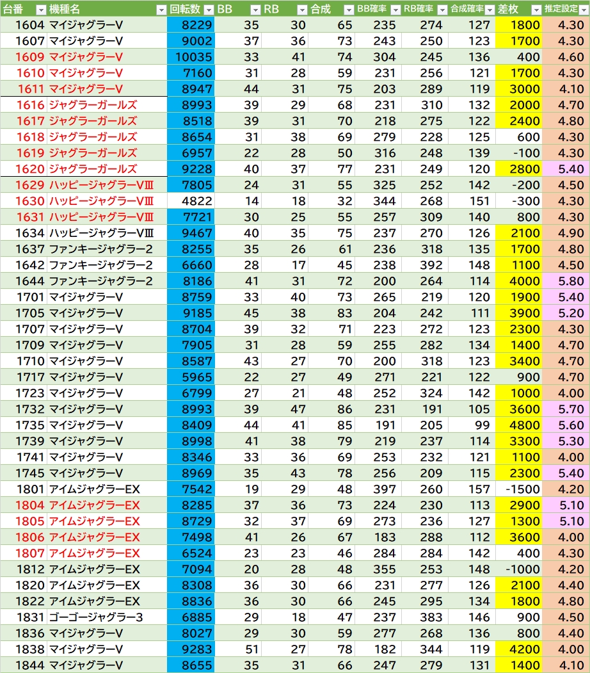Open the BB column filter dropdown
Screen dimensions: 590x673
(x=255, y=10)
